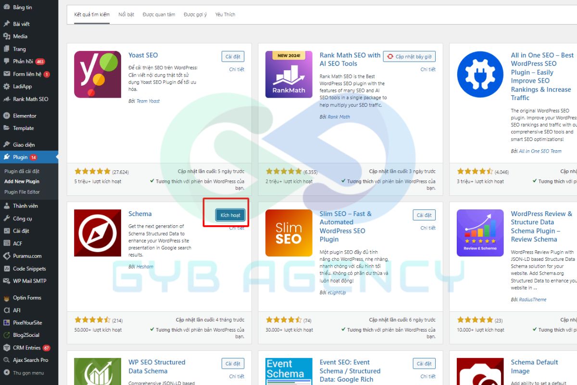Click the PixelYourSite icon
This screenshot has height=385, width=577.
[6, 322]
